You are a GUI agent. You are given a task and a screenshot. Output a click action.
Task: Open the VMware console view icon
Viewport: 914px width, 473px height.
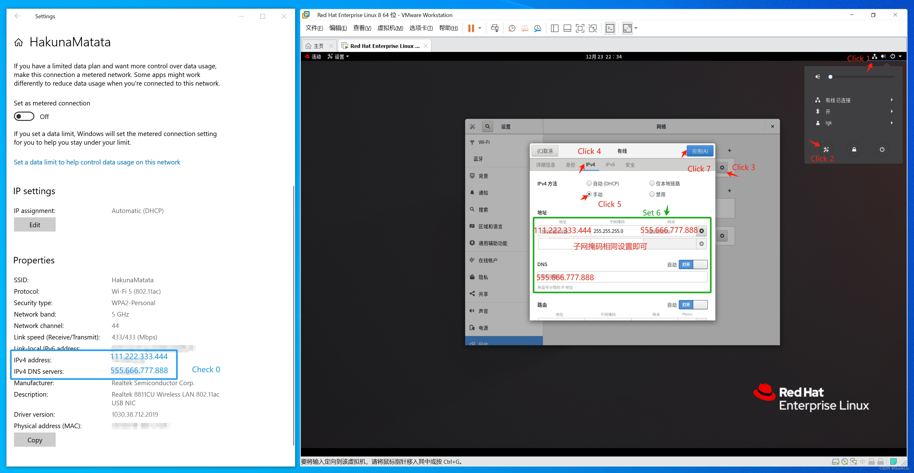(x=610, y=28)
